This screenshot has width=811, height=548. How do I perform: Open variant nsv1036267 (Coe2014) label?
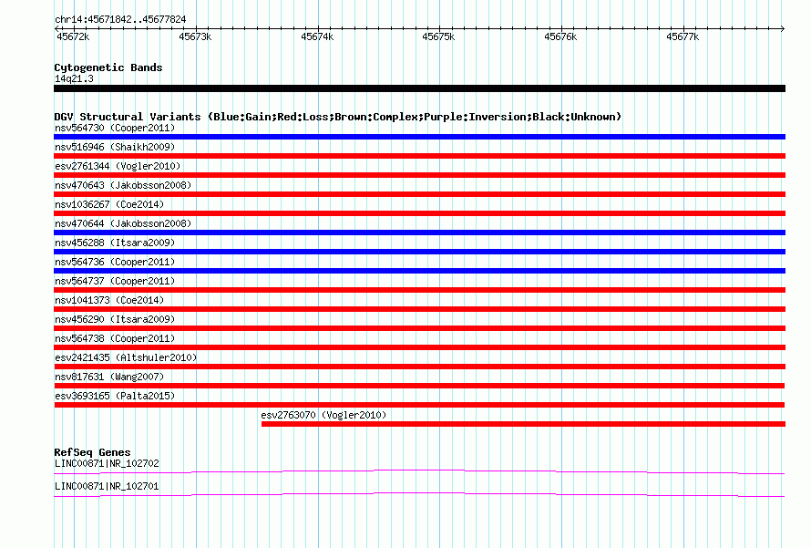tap(109, 204)
